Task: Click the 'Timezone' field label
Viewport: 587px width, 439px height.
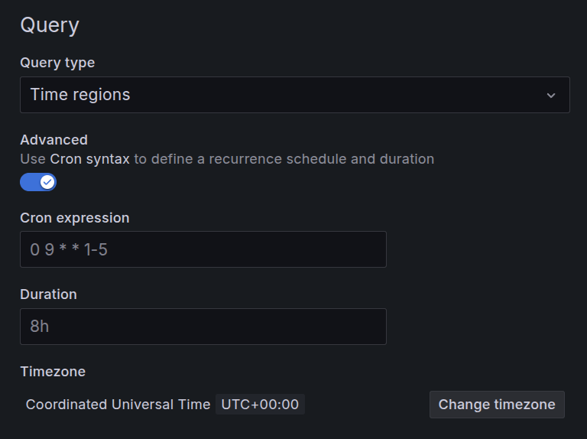Action: point(53,372)
